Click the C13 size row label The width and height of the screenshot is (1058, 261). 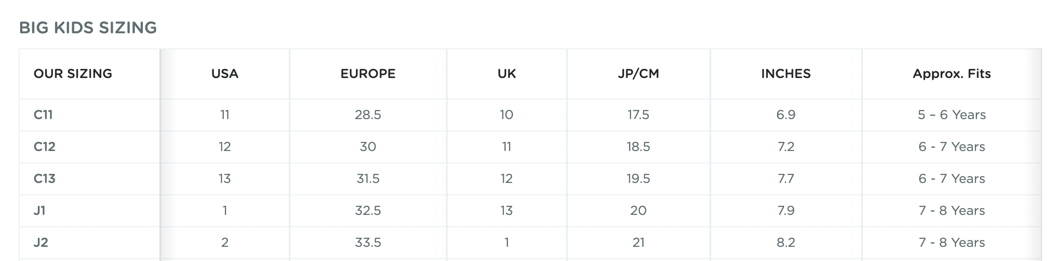[x=44, y=178]
